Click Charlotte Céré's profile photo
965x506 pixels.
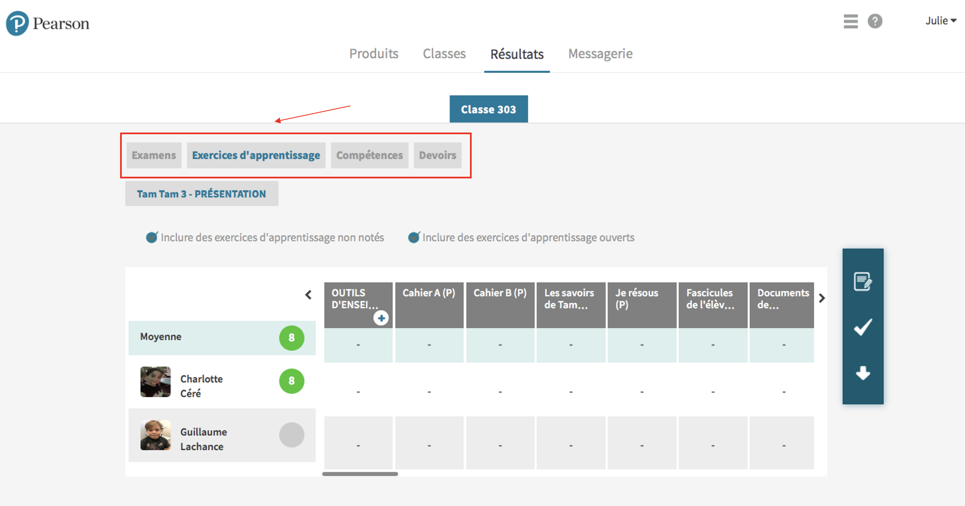(156, 382)
